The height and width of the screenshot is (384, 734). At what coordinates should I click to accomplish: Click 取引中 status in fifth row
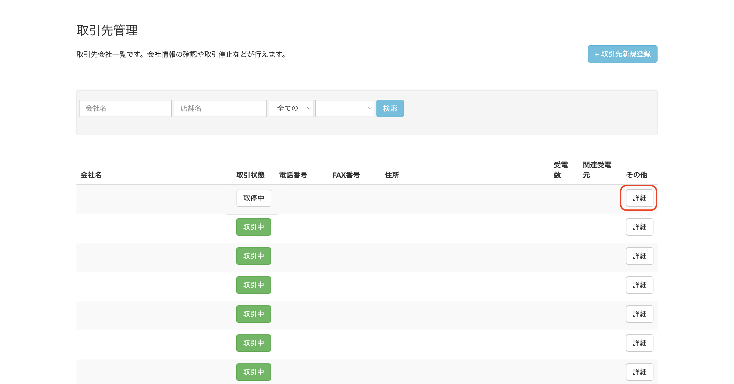(253, 314)
